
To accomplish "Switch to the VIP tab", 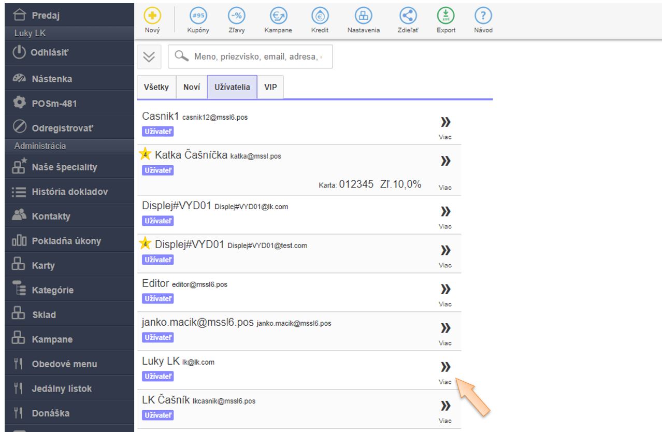I will tap(270, 88).
